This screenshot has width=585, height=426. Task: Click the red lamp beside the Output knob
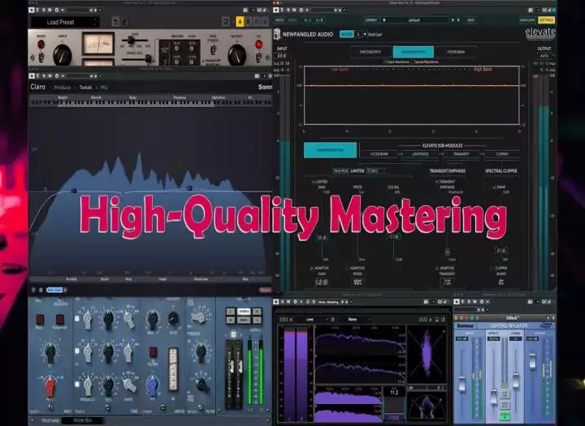(x=258, y=45)
